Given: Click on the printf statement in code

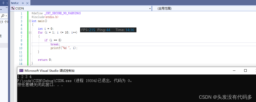Looking at the screenshot, I should click(64, 48).
